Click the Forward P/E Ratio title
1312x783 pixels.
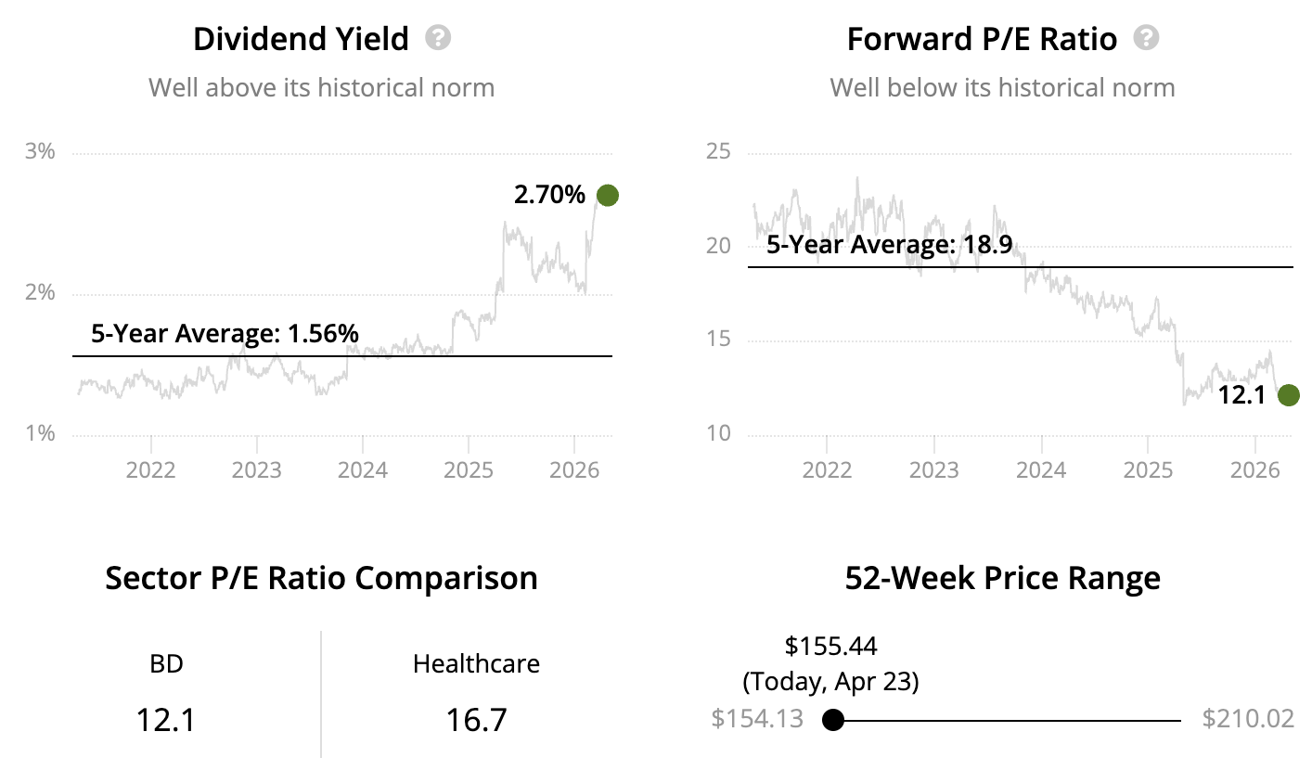pyautogui.click(x=982, y=39)
